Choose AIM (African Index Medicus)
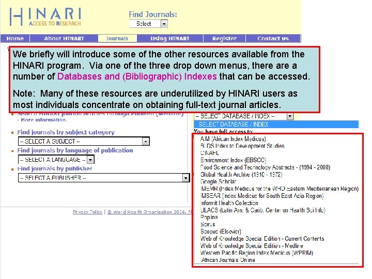Viewport: 372px width, 279px height. 233,139
